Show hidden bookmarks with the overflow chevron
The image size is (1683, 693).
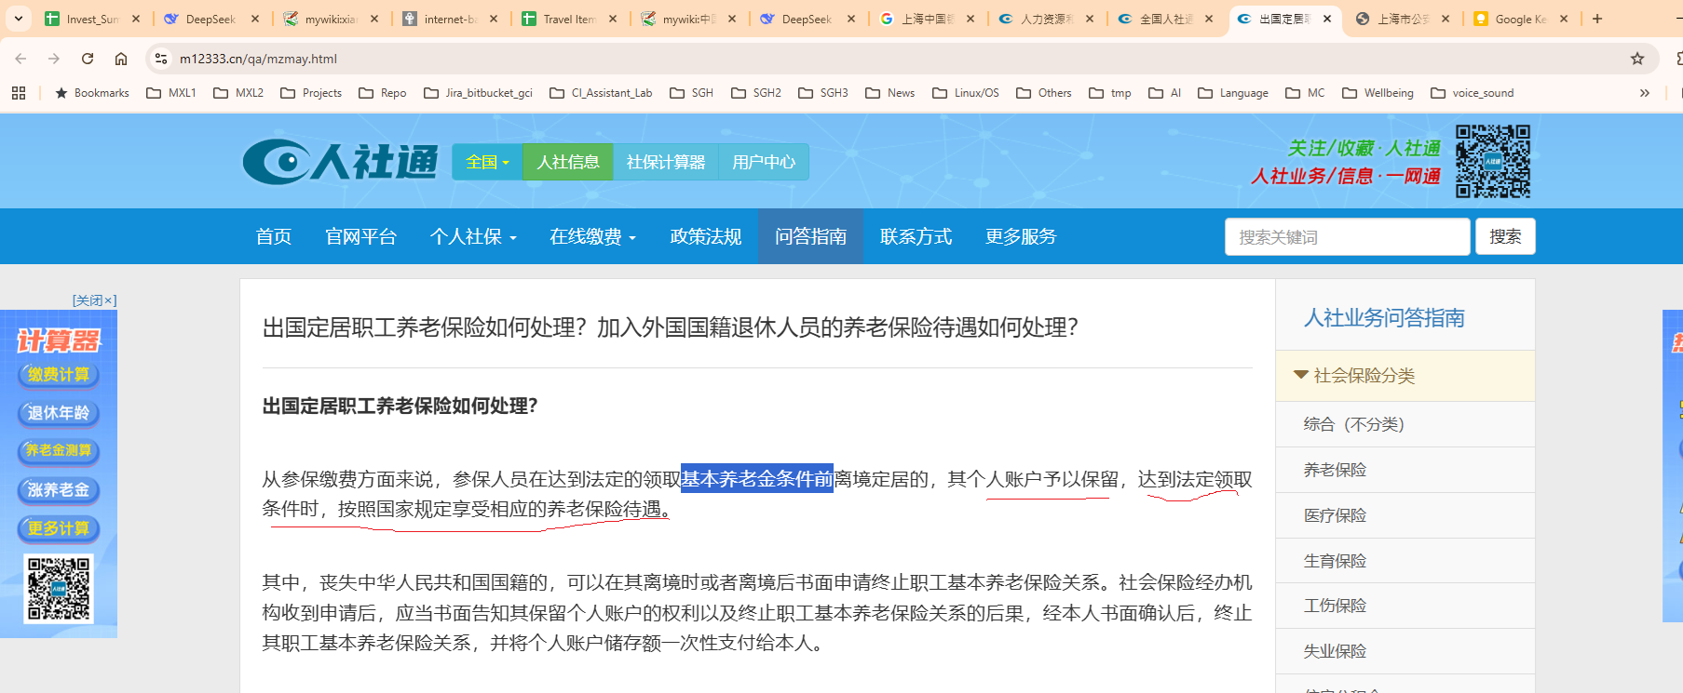point(1644,93)
